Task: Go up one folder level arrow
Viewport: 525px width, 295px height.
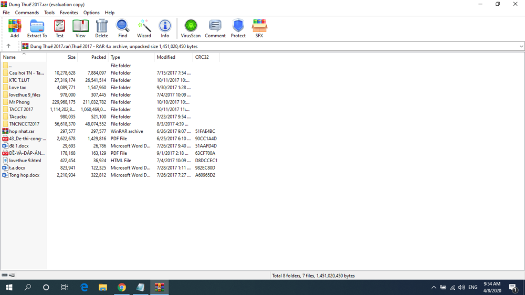Action: click(8, 46)
